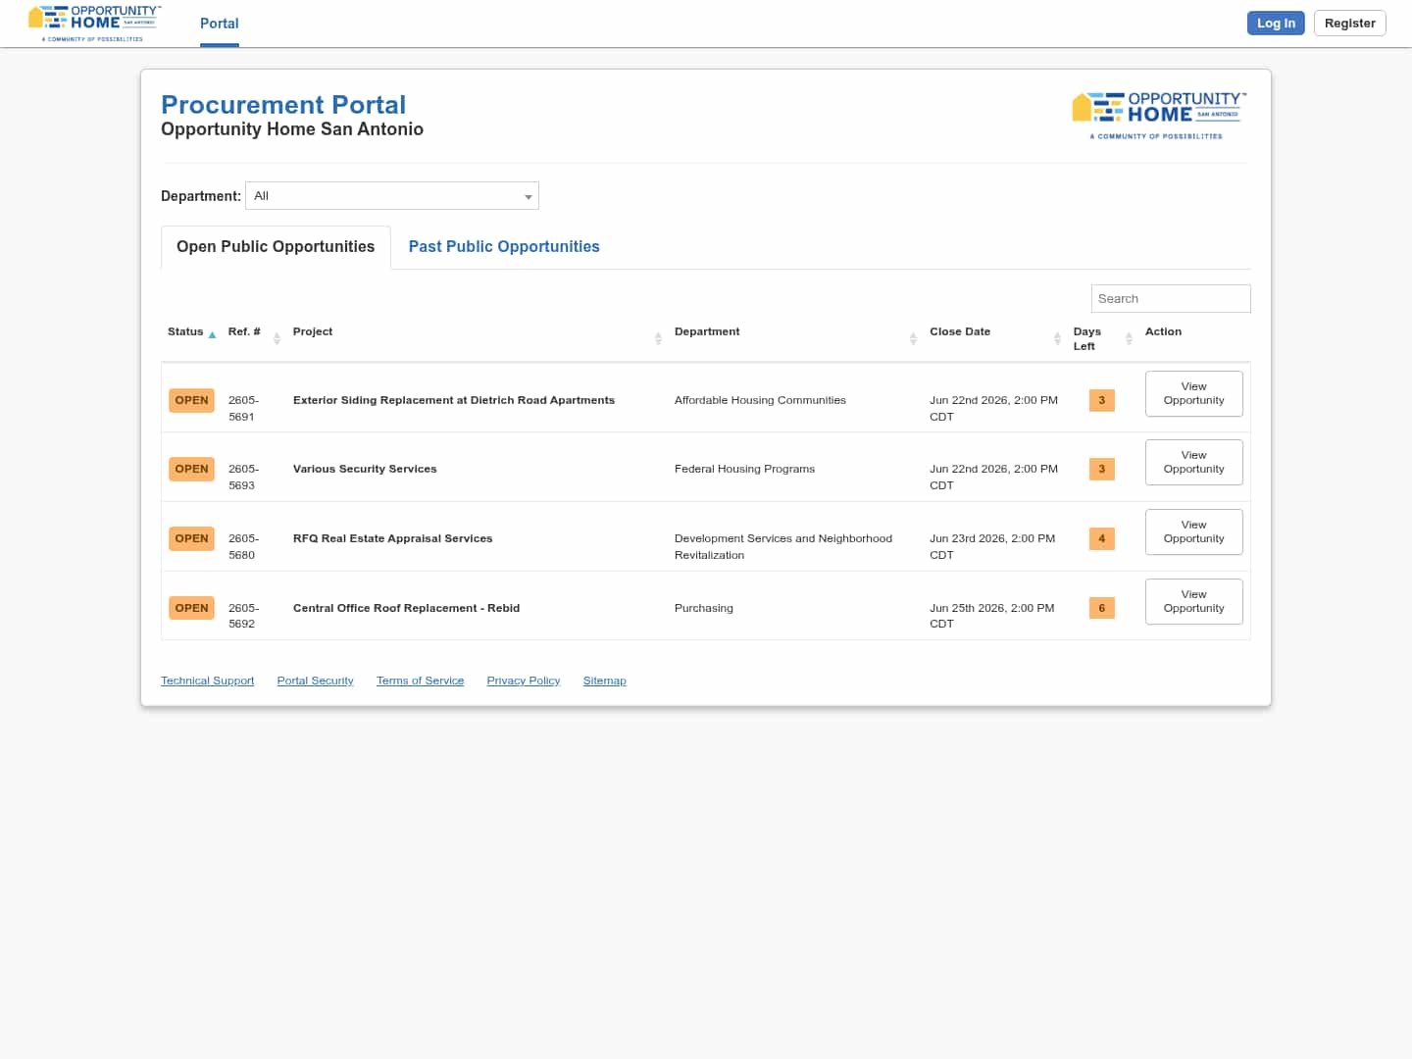1412x1059 pixels.
Task: Click OPEN status badge for ref 2605-5692
Action: pyautogui.click(x=191, y=608)
